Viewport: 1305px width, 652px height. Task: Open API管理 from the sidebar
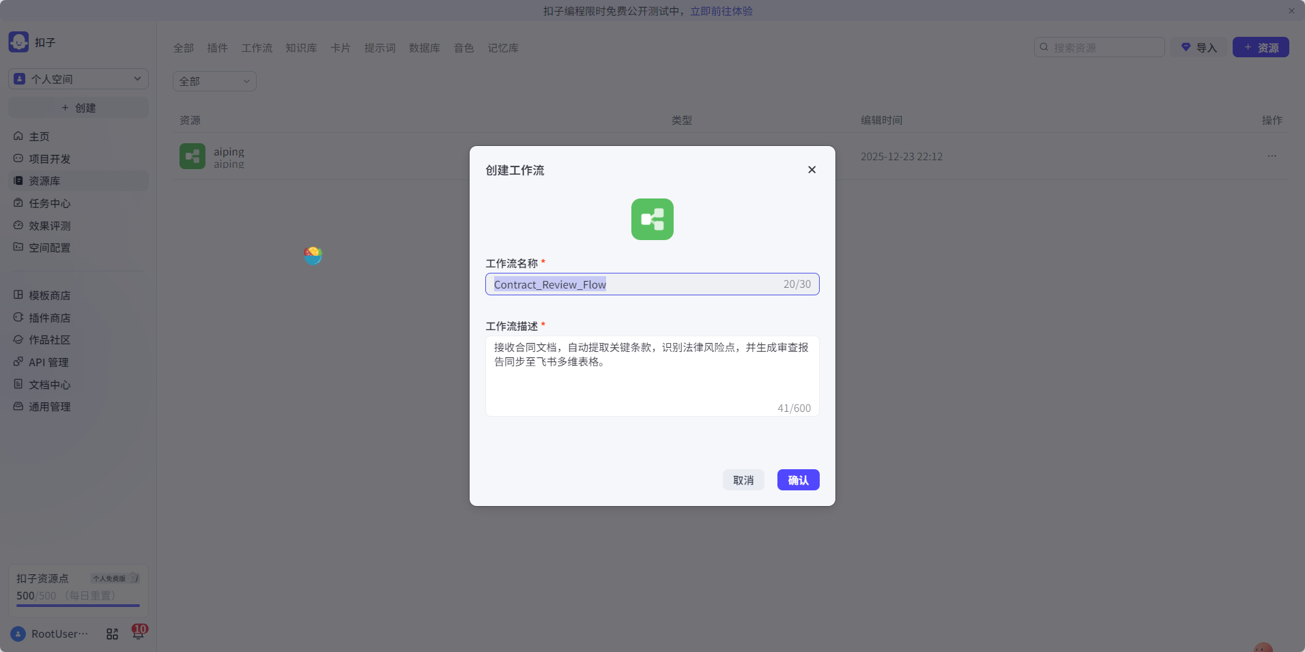19,361
